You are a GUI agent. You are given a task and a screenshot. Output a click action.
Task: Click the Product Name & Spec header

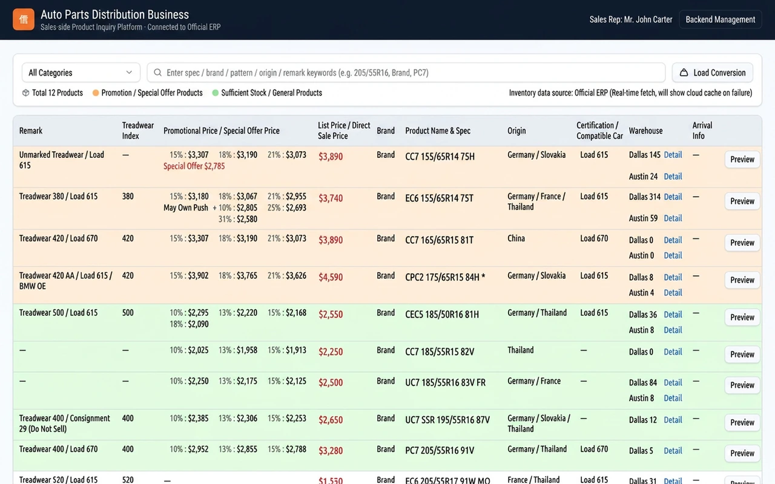(438, 131)
